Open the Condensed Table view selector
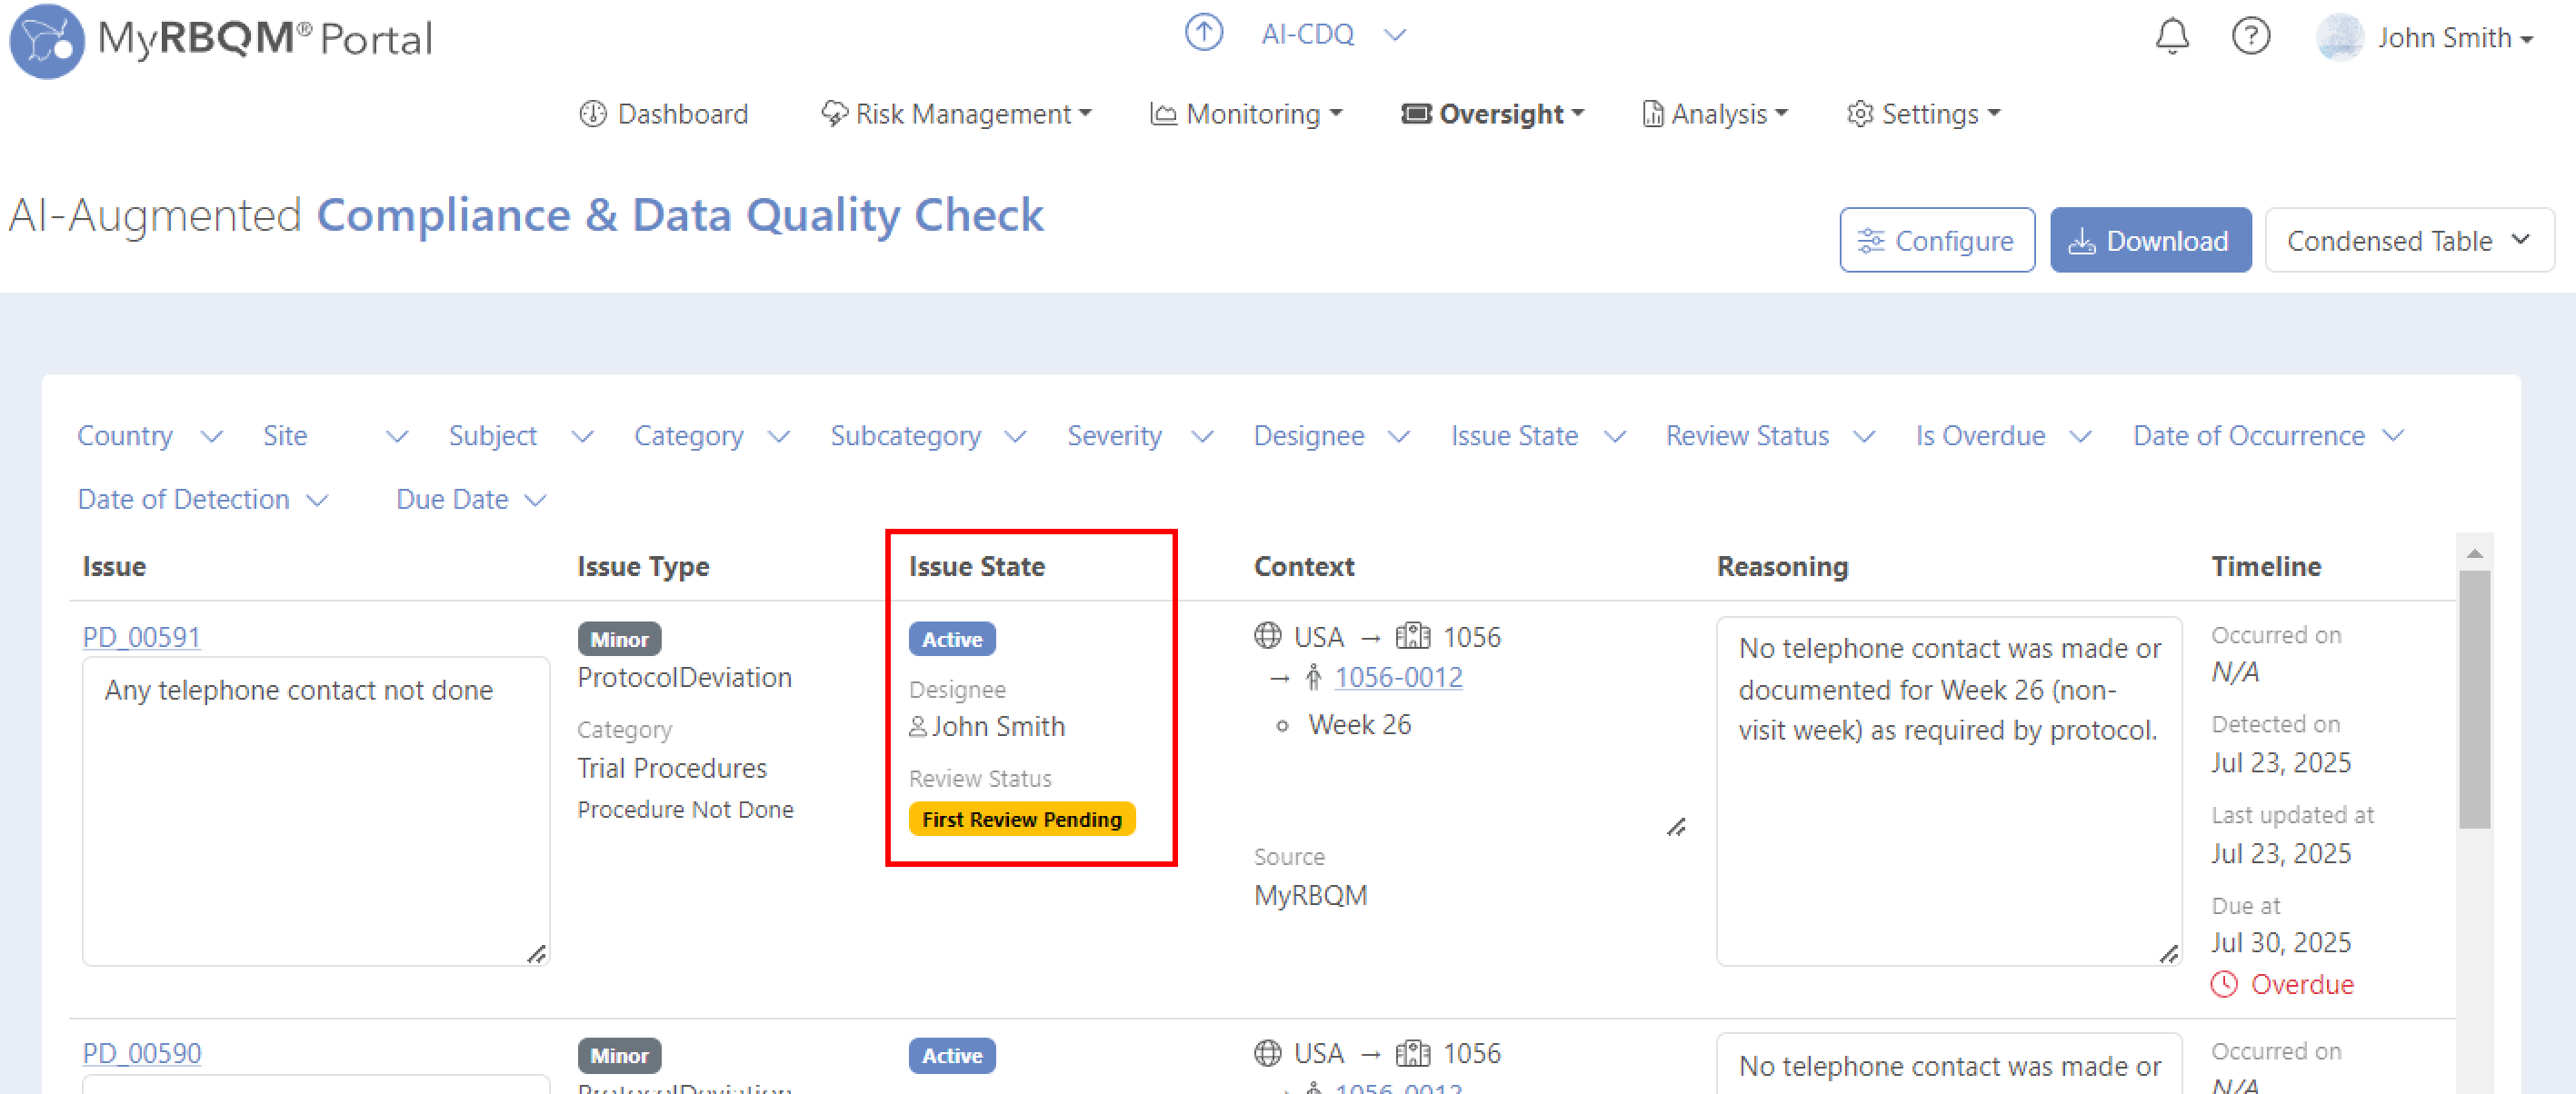The width and height of the screenshot is (2576, 1094). click(2408, 241)
